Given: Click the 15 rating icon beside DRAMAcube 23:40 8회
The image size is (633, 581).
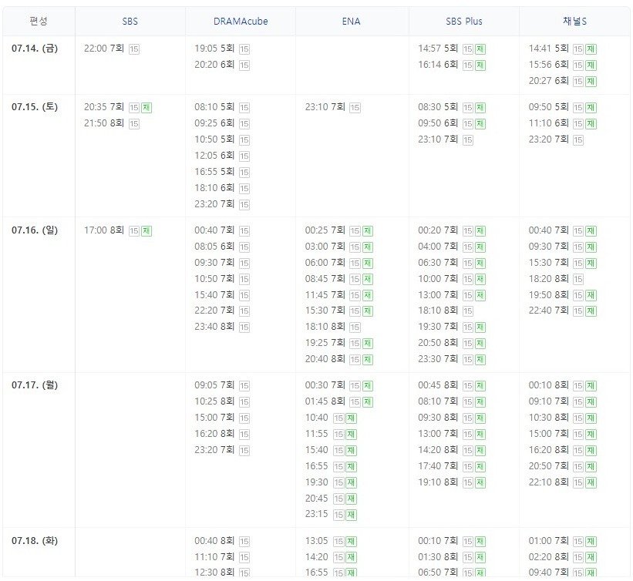Looking at the screenshot, I should [x=244, y=327].
